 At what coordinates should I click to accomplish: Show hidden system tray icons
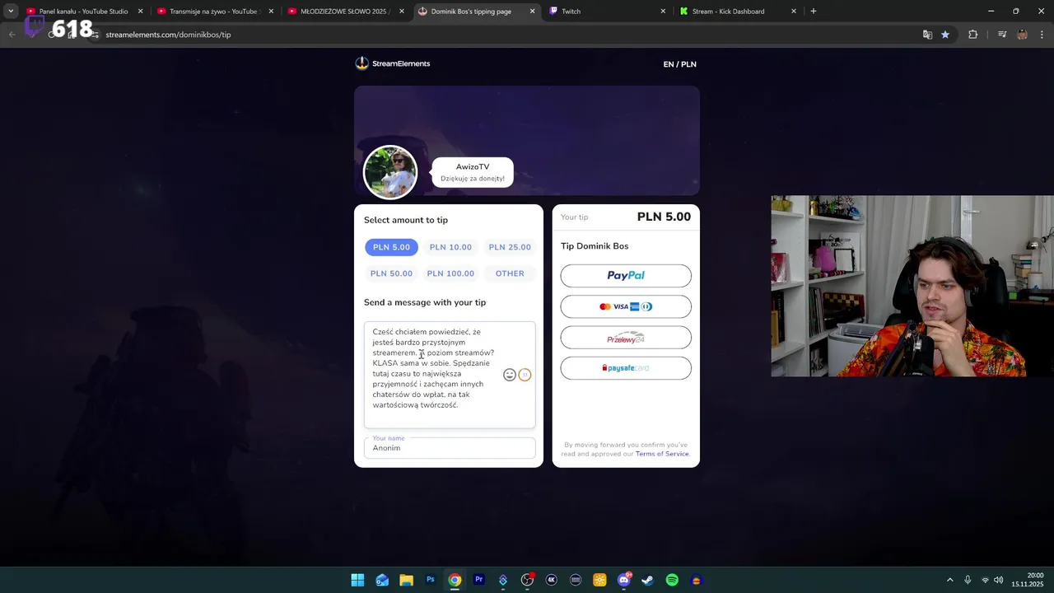(x=949, y=580)
